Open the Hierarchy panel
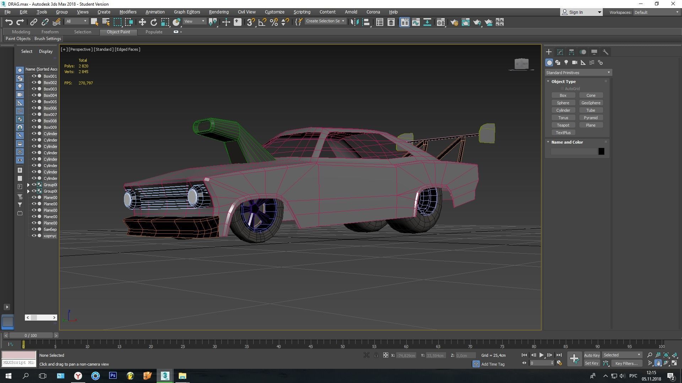The width and height of the screenshot is (682, 383). coord(571,52)
